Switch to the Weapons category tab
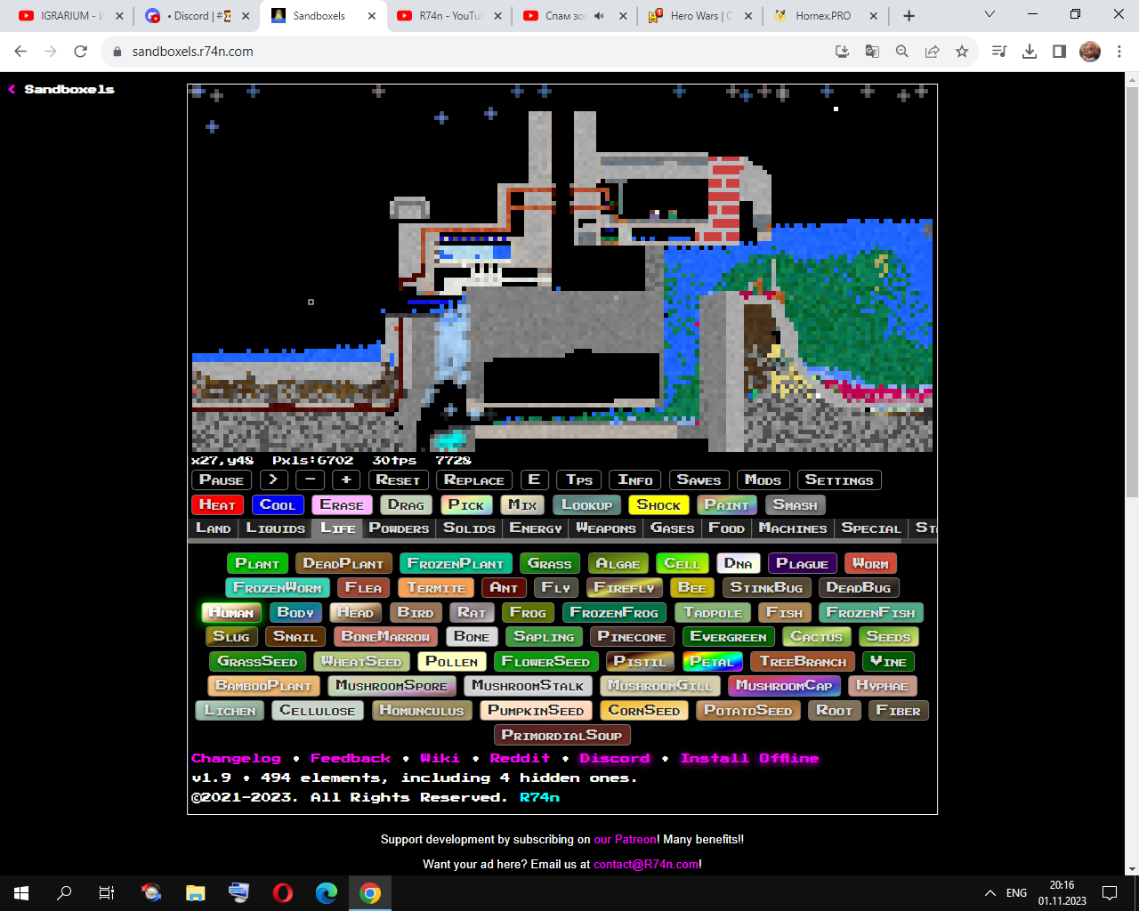This screenshot has width=1139, height=911. pos(606,528)
